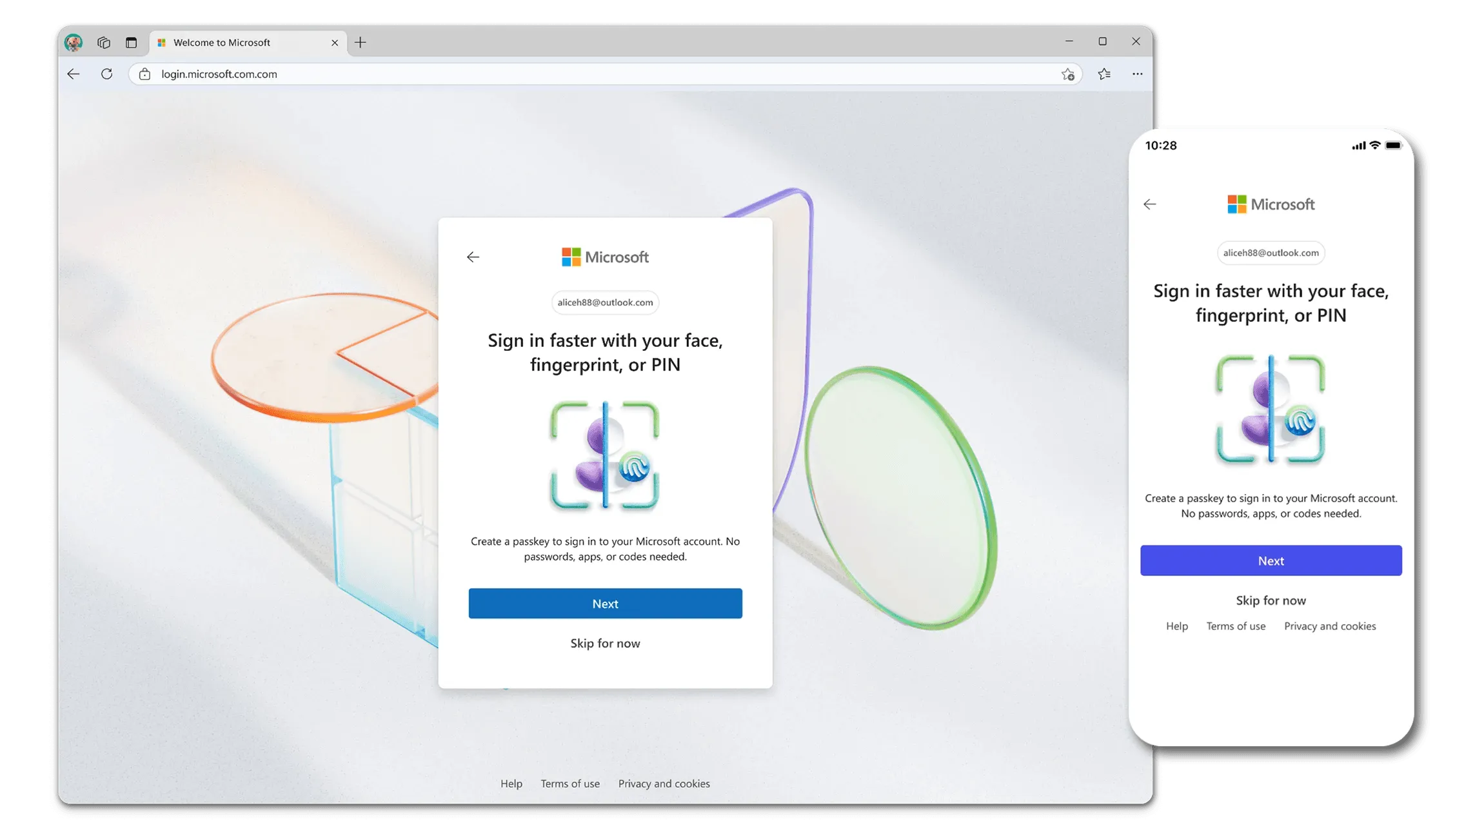Image resolution: width=1475 pixels, height=839 pixels.
Task: Add this page to favorites
Action: (1068, 74)
